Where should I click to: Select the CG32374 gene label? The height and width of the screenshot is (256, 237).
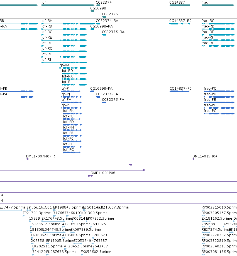(x=104, y=2)
